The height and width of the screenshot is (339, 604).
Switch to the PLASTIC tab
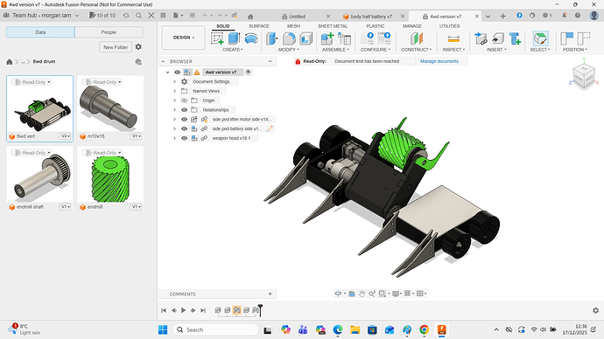tap(376, 26)
